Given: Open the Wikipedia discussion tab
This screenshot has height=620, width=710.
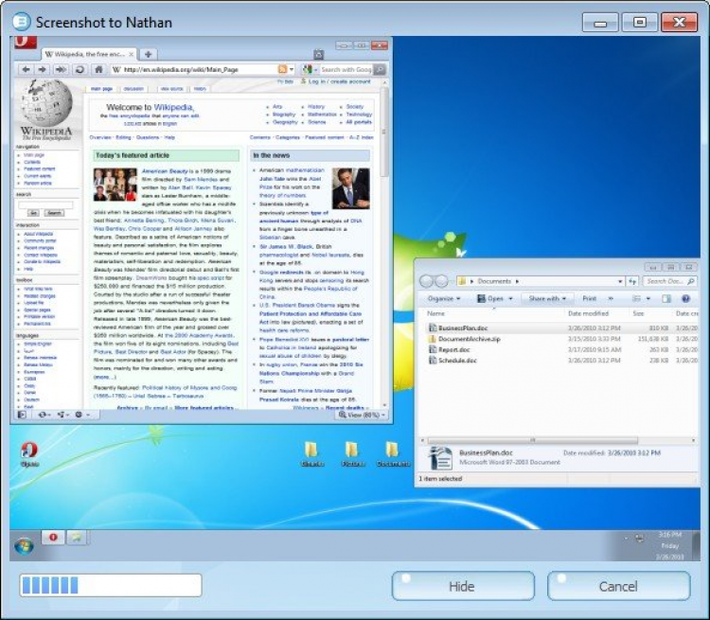Looking at the screenshot, I should (133, 89).
